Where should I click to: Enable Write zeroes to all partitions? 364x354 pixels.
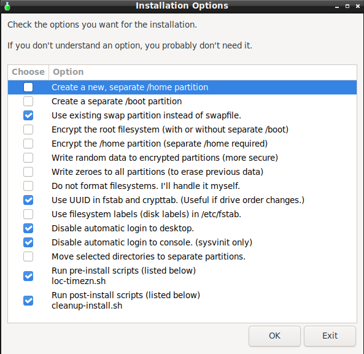[28, 172]
